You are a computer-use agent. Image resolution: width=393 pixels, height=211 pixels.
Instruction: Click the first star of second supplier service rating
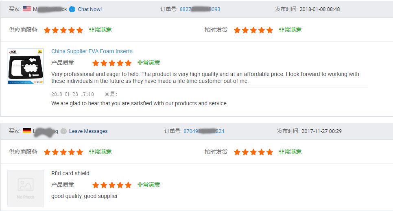point(47,152)
